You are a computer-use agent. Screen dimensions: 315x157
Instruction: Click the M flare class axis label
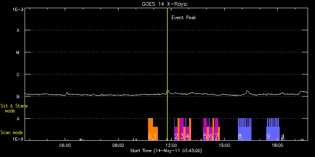click(x=18, y=52)
